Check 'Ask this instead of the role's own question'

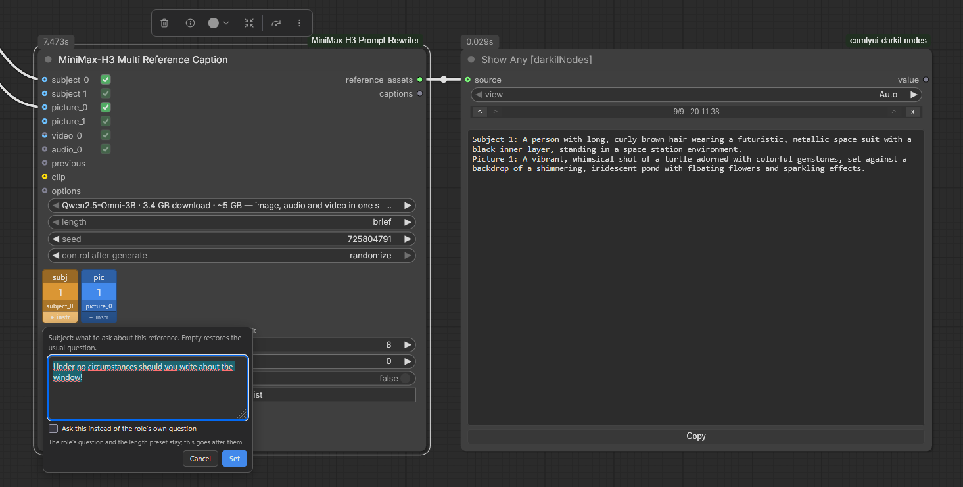pyautogui.click(x=53, y=429)
